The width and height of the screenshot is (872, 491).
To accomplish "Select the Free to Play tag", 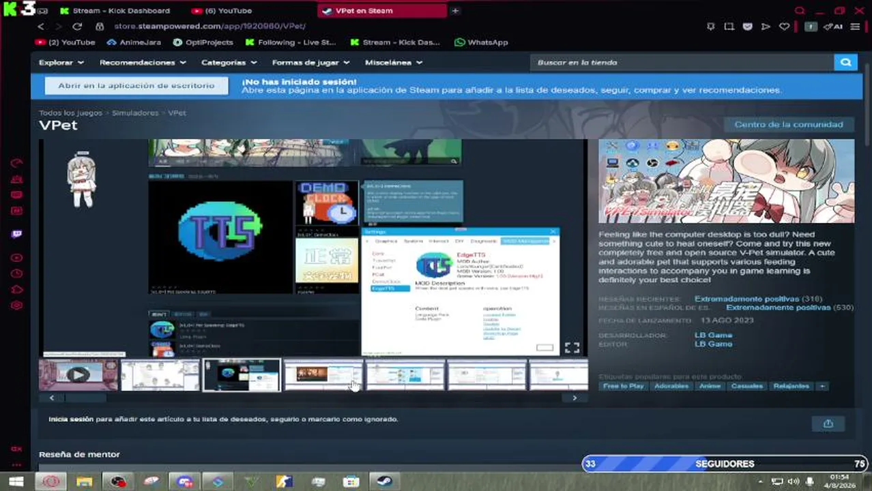I will 623,386.
